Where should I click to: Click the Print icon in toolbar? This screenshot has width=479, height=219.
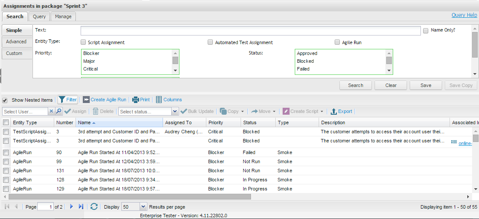pyautogui.click(x=136, y=100)
